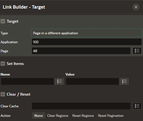Open list picker next to Name field
Viewport: 143px width, 121px height.
(59, 81)
